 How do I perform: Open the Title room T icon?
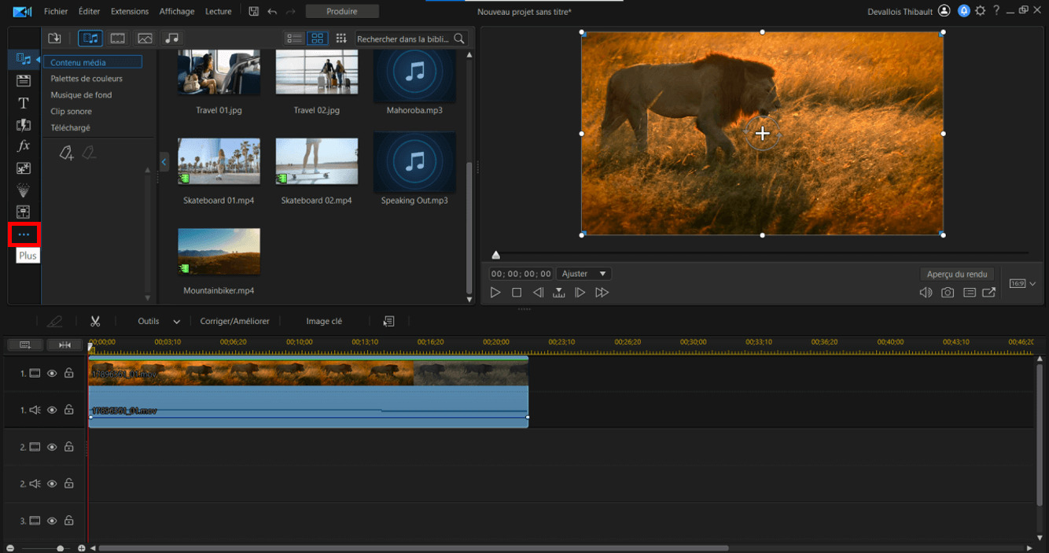24,103
